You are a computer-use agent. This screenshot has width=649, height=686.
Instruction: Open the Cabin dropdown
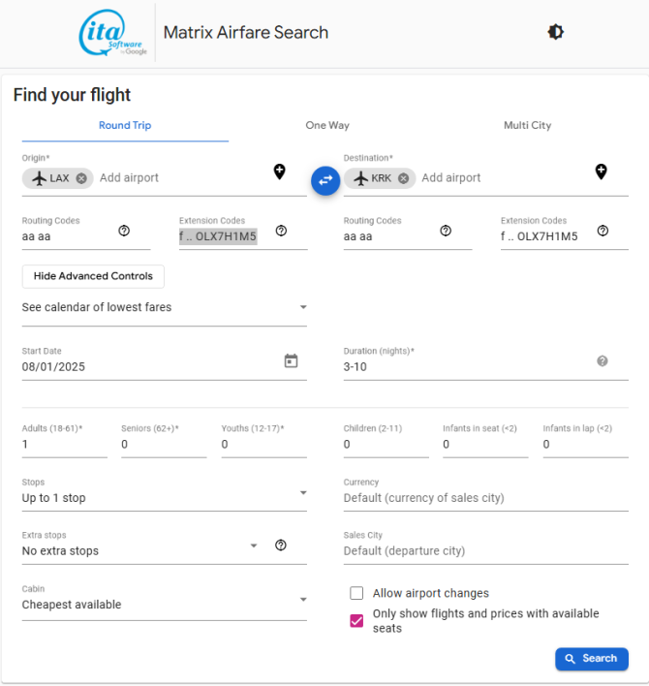pos(165,600)
